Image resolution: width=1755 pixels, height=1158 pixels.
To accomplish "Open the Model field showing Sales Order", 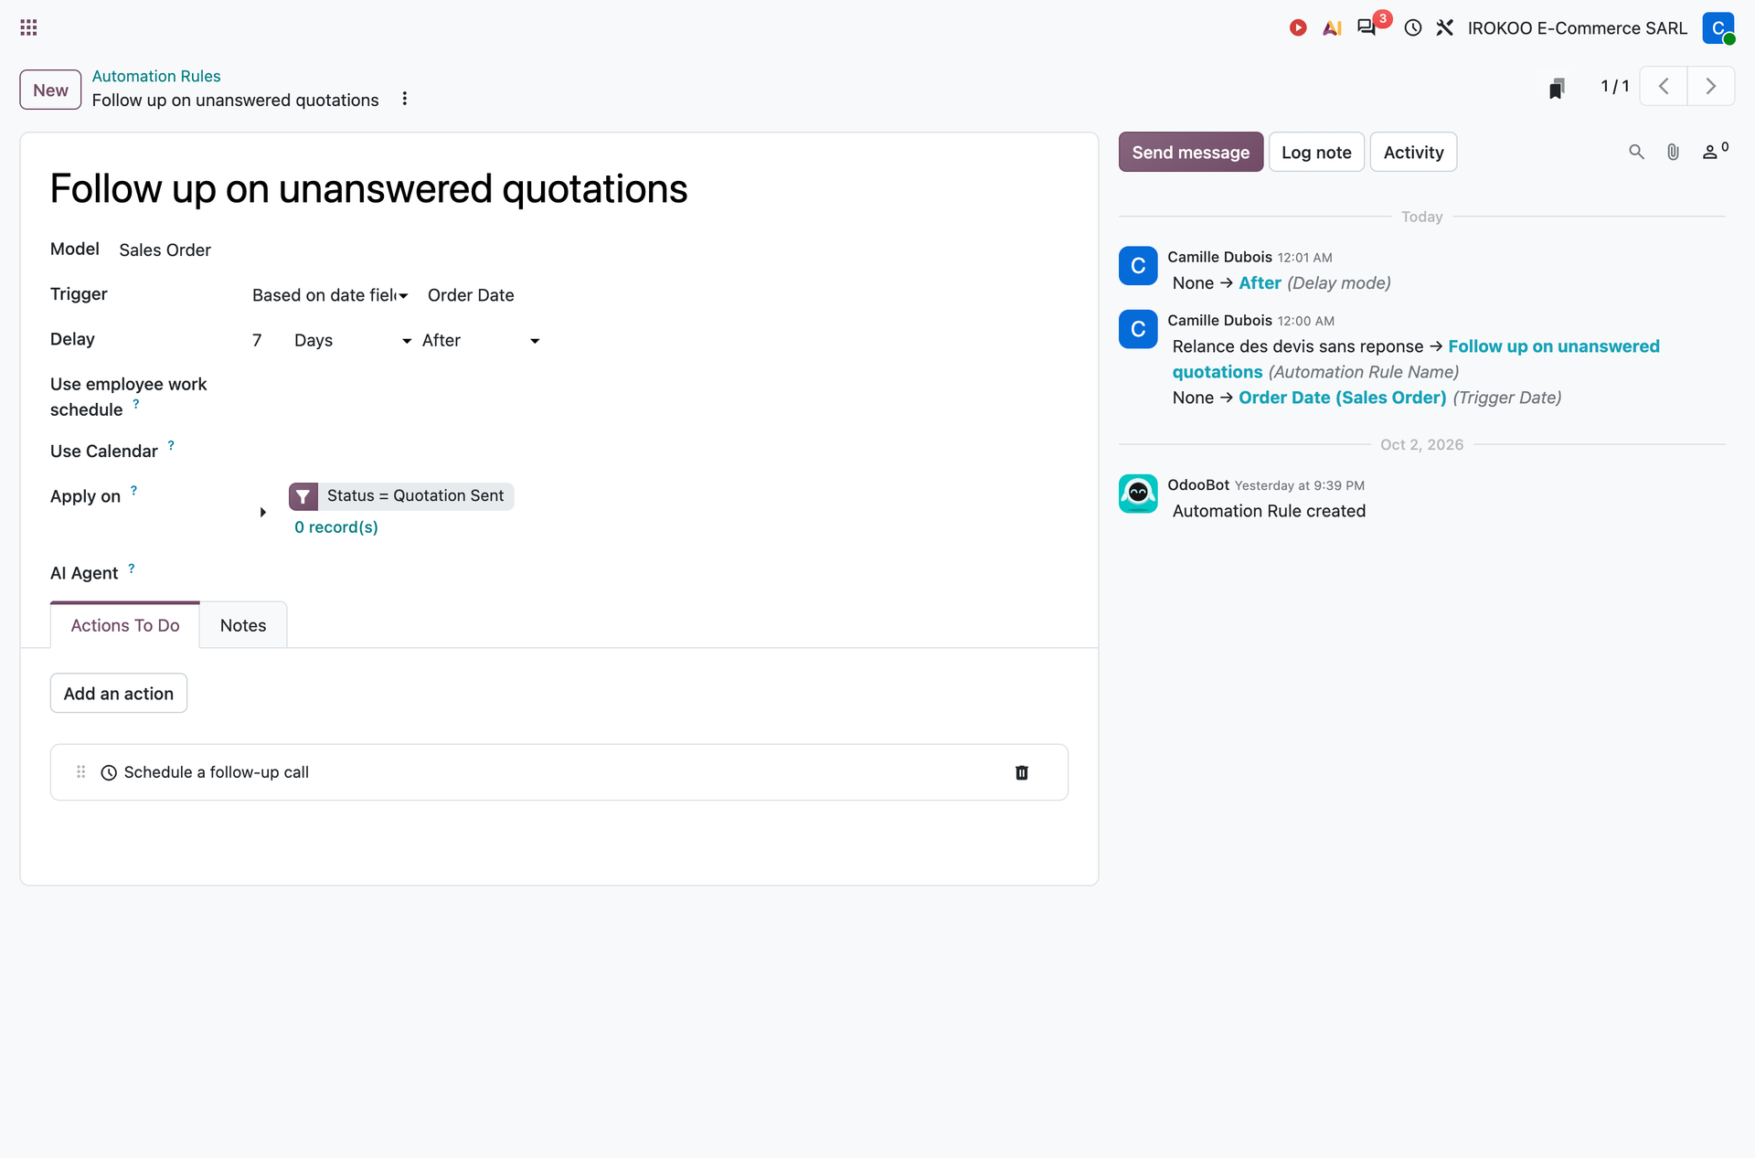I will tap(165, 250).
